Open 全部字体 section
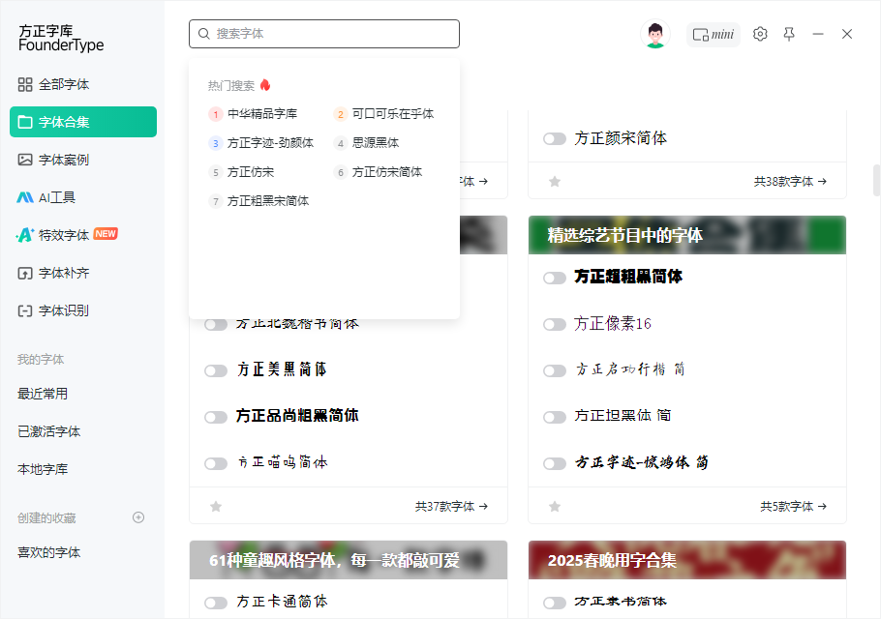The image size is (881, 619). point(83,85)
